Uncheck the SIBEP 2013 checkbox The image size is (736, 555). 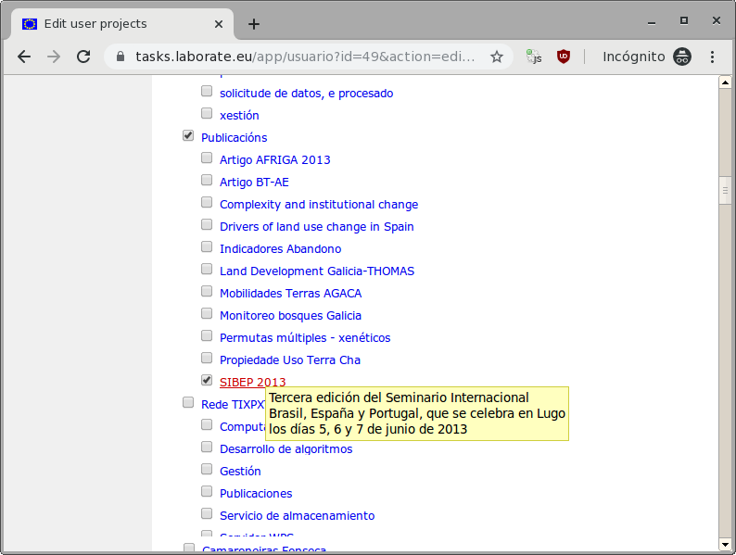207,380
